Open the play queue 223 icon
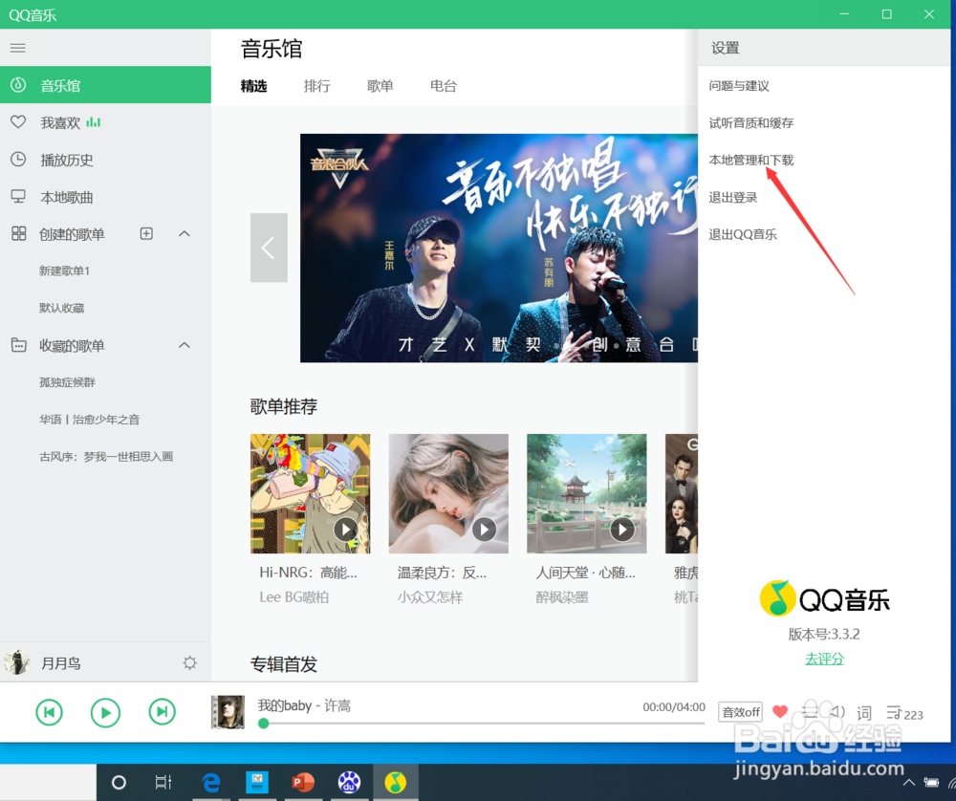 pyautogui.click(x=904, y=713)
